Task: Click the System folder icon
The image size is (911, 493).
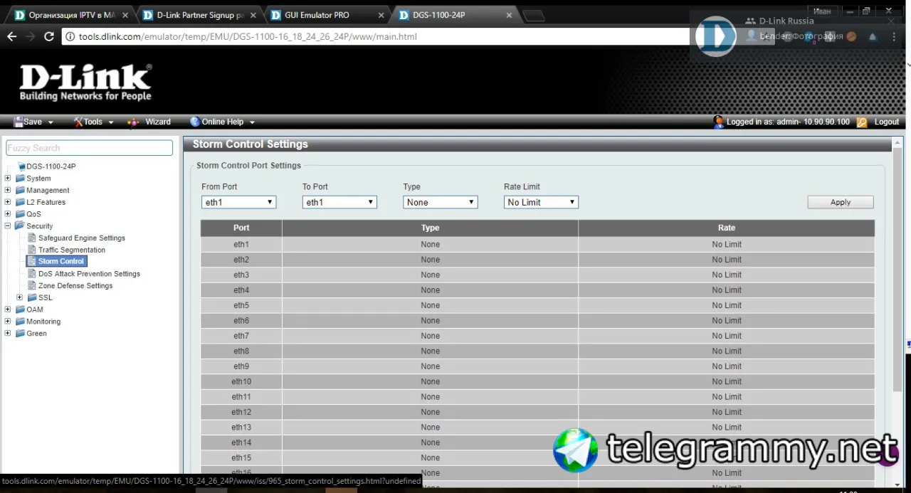Action: point(20,179)
